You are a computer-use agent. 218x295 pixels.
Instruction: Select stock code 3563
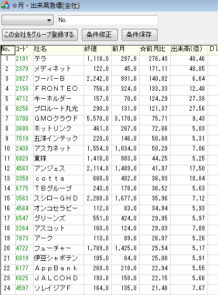click(22, 198)
